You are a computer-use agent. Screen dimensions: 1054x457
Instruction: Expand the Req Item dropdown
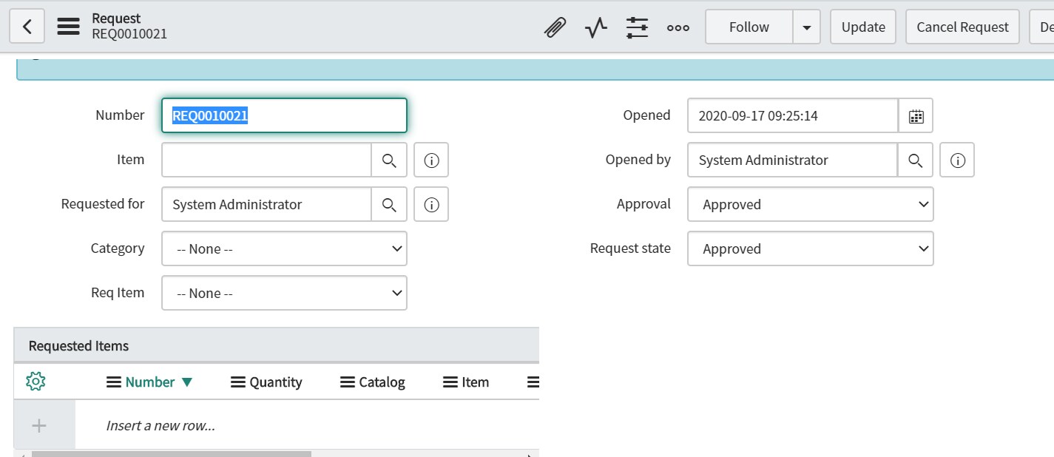click(284, 293)
